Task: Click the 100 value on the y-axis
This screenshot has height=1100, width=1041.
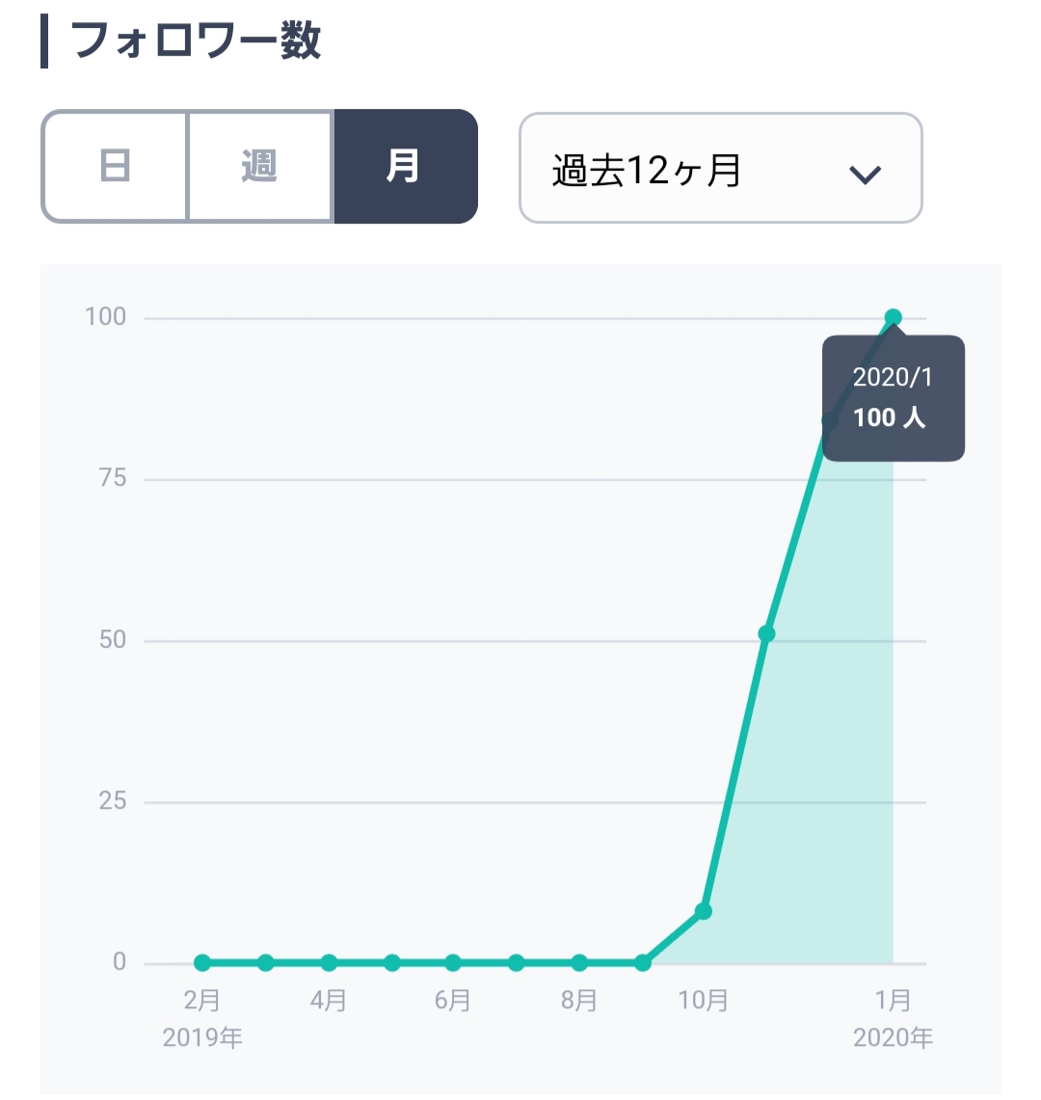Action: 106,315
